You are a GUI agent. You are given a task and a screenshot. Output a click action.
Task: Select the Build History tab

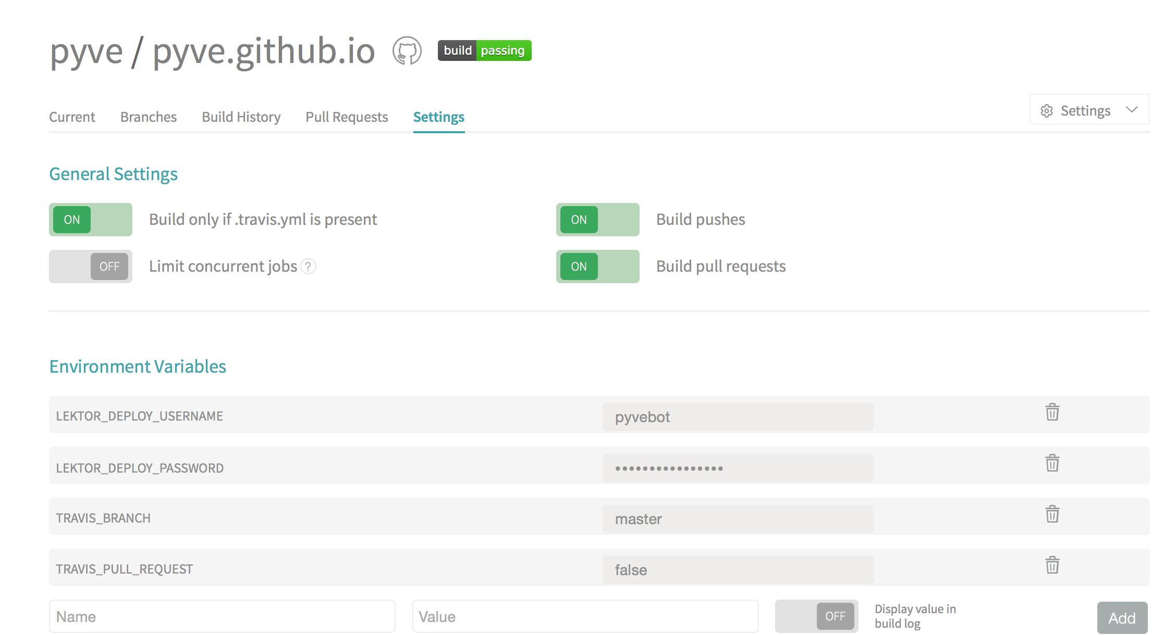241,116
